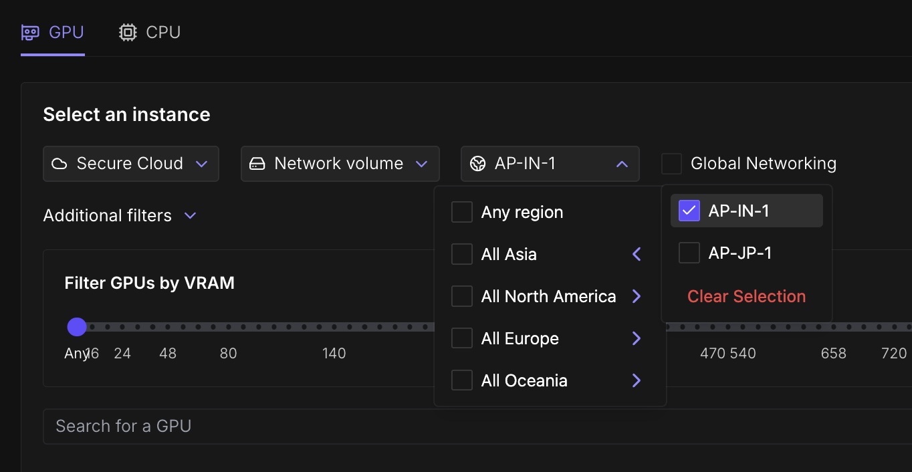The image size is (912, 472).
Task: Click the GPU card icon
Action: [30, 32]
